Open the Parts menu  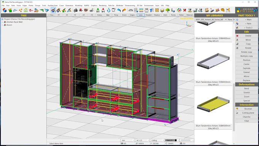point(13,5)
